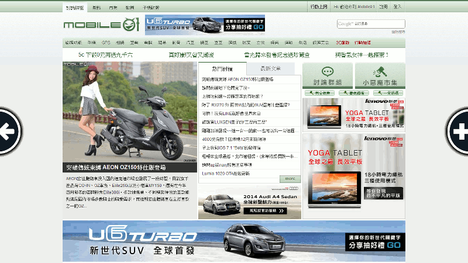Screen dimensions: 468x263
Task: Click 'Hi 歡迎來到 Mobile01' greeting
Action: coord(354,6)
